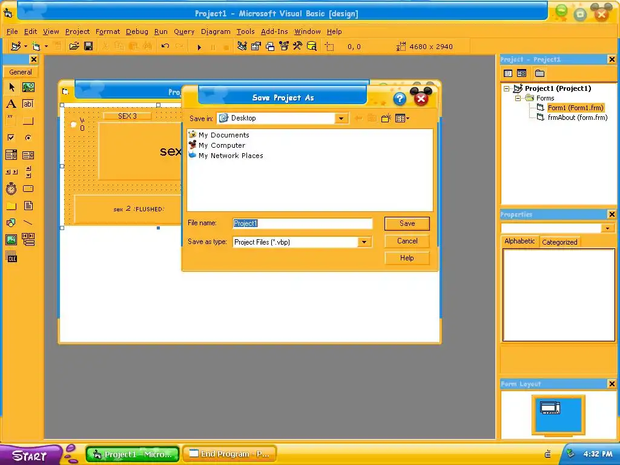Open Form Layout Window from toolbar
The width and height of the screenshot is (620, 465).
[269, 46]
